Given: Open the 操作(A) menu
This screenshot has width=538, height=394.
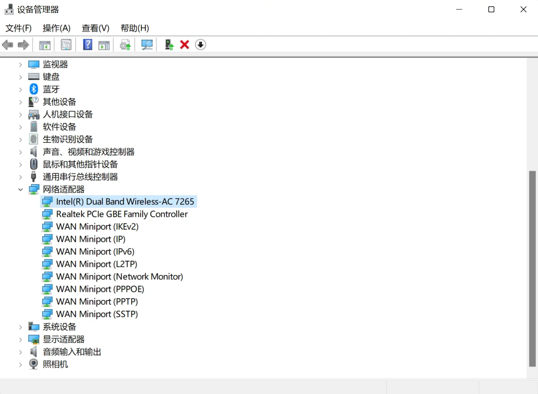Looking at the screenshot, I should point(56,28).
